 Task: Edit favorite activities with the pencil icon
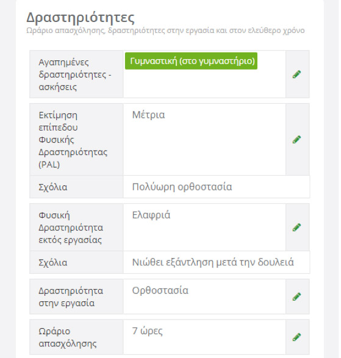[x=296, y=74]
